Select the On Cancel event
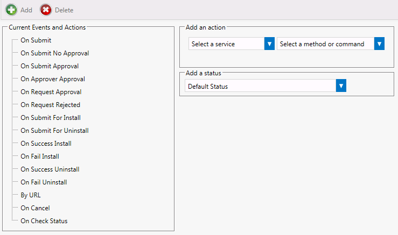Image resolution: width=398 pixels, height=235 pixels. coord(35,208)
